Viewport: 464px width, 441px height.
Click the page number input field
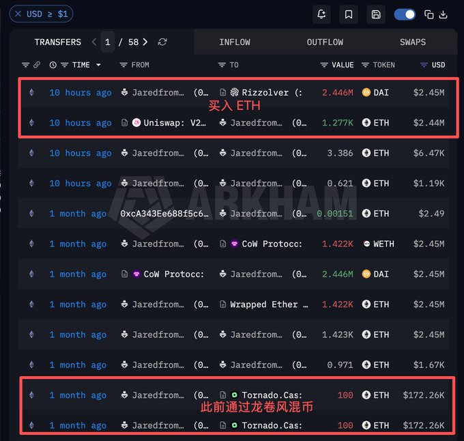point(108,42)
